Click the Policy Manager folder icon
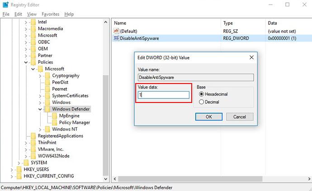 tap(55, 122)
